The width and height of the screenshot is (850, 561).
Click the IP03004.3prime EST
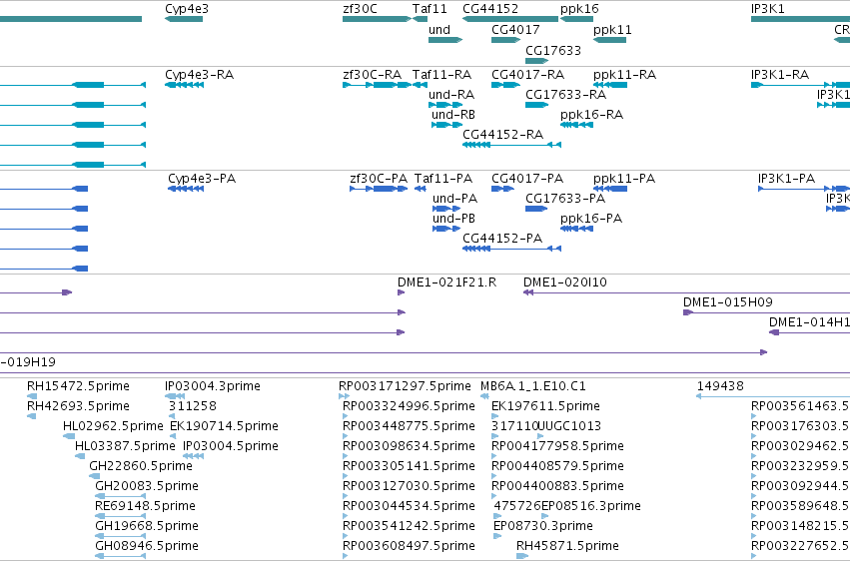(175, 396)
